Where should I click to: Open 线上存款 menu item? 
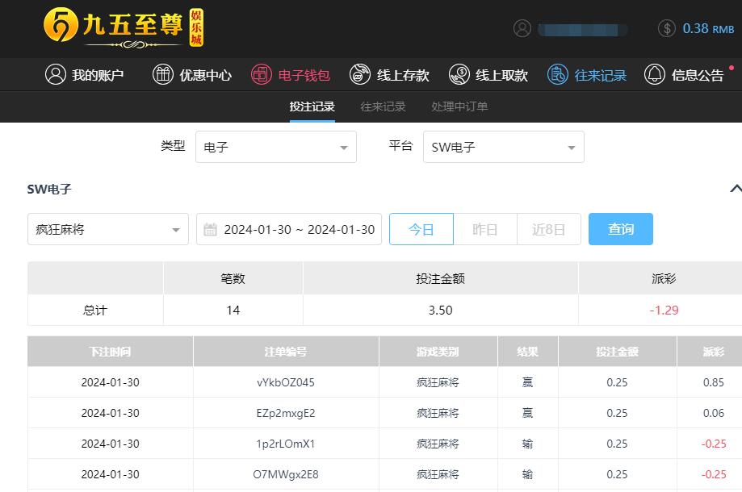[x=389, y=75]
